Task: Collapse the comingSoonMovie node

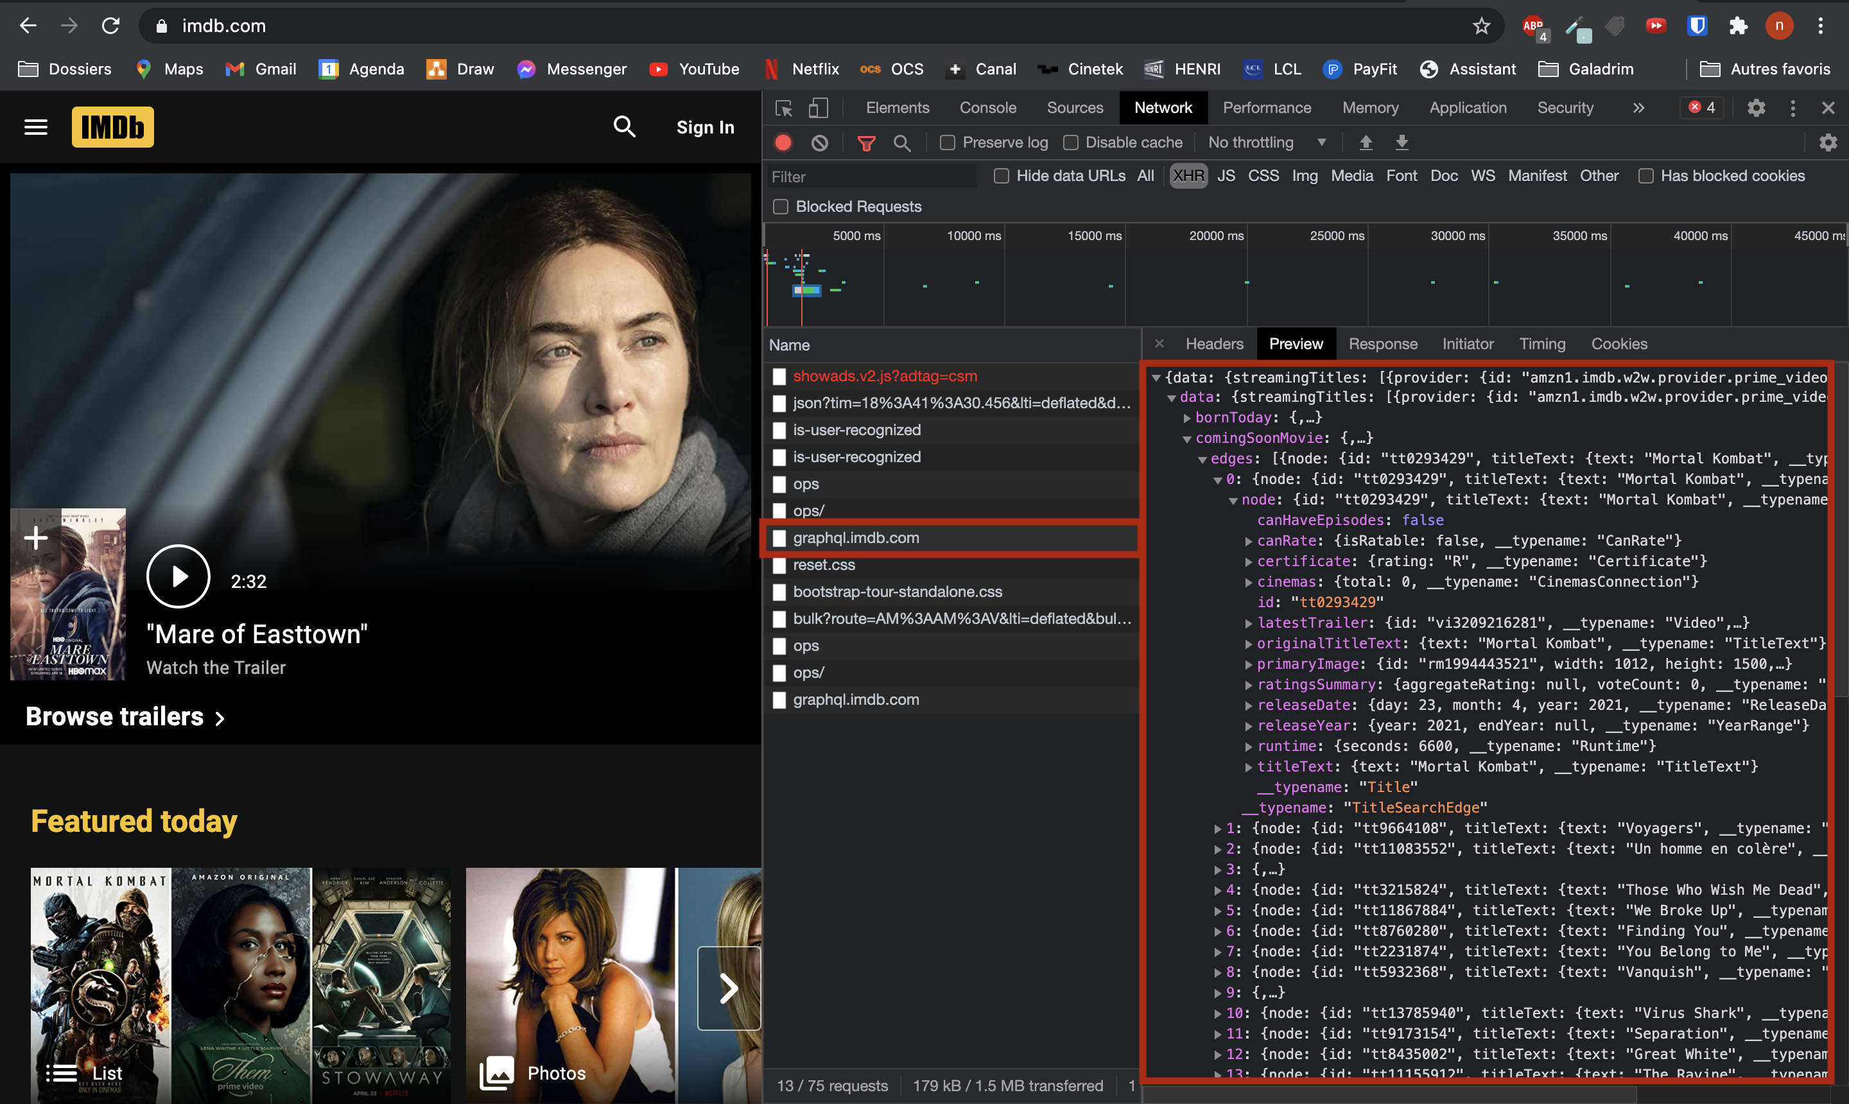Action: click(x=1188, y=438)
